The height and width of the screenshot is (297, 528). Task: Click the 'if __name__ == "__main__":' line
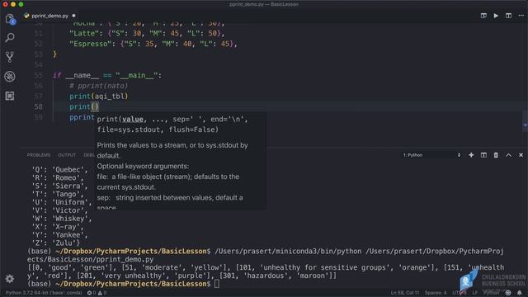107,75
